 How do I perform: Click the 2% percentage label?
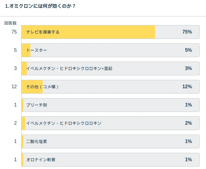point(189,123)
